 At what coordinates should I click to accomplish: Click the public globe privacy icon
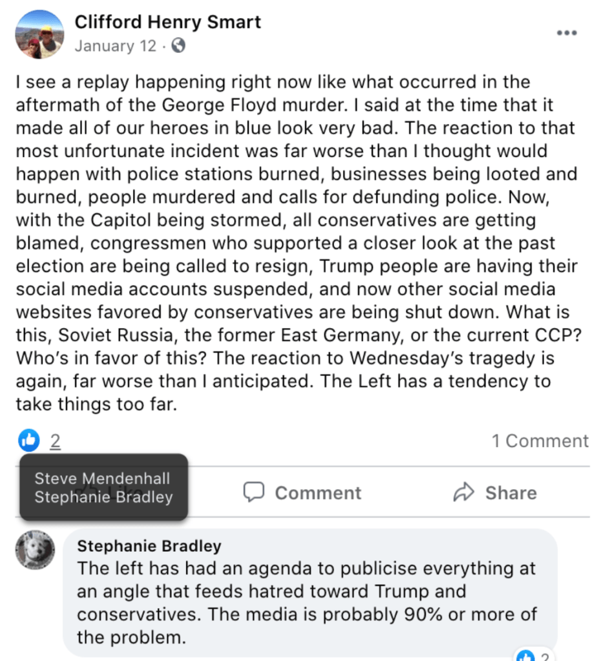pyautogui.click(x=179, y=46)
